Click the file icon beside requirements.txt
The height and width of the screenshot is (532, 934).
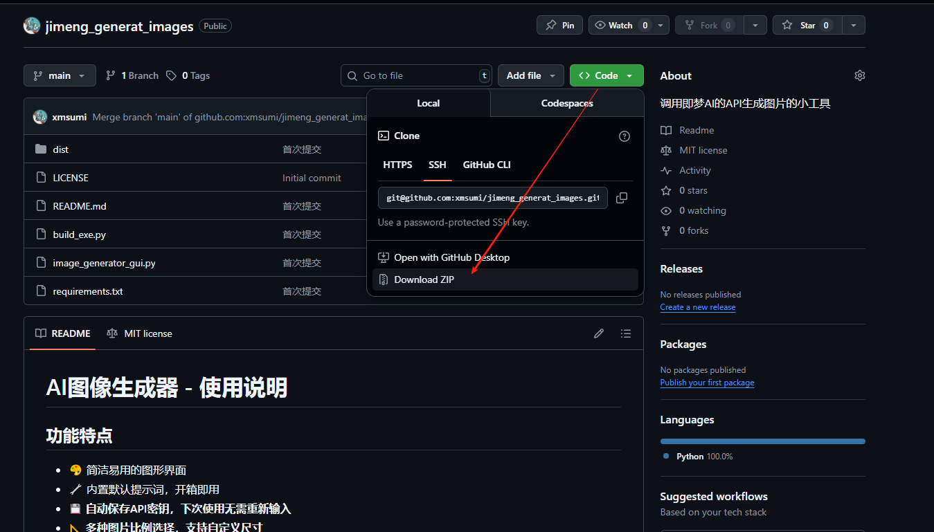click(x=41, y=291)
